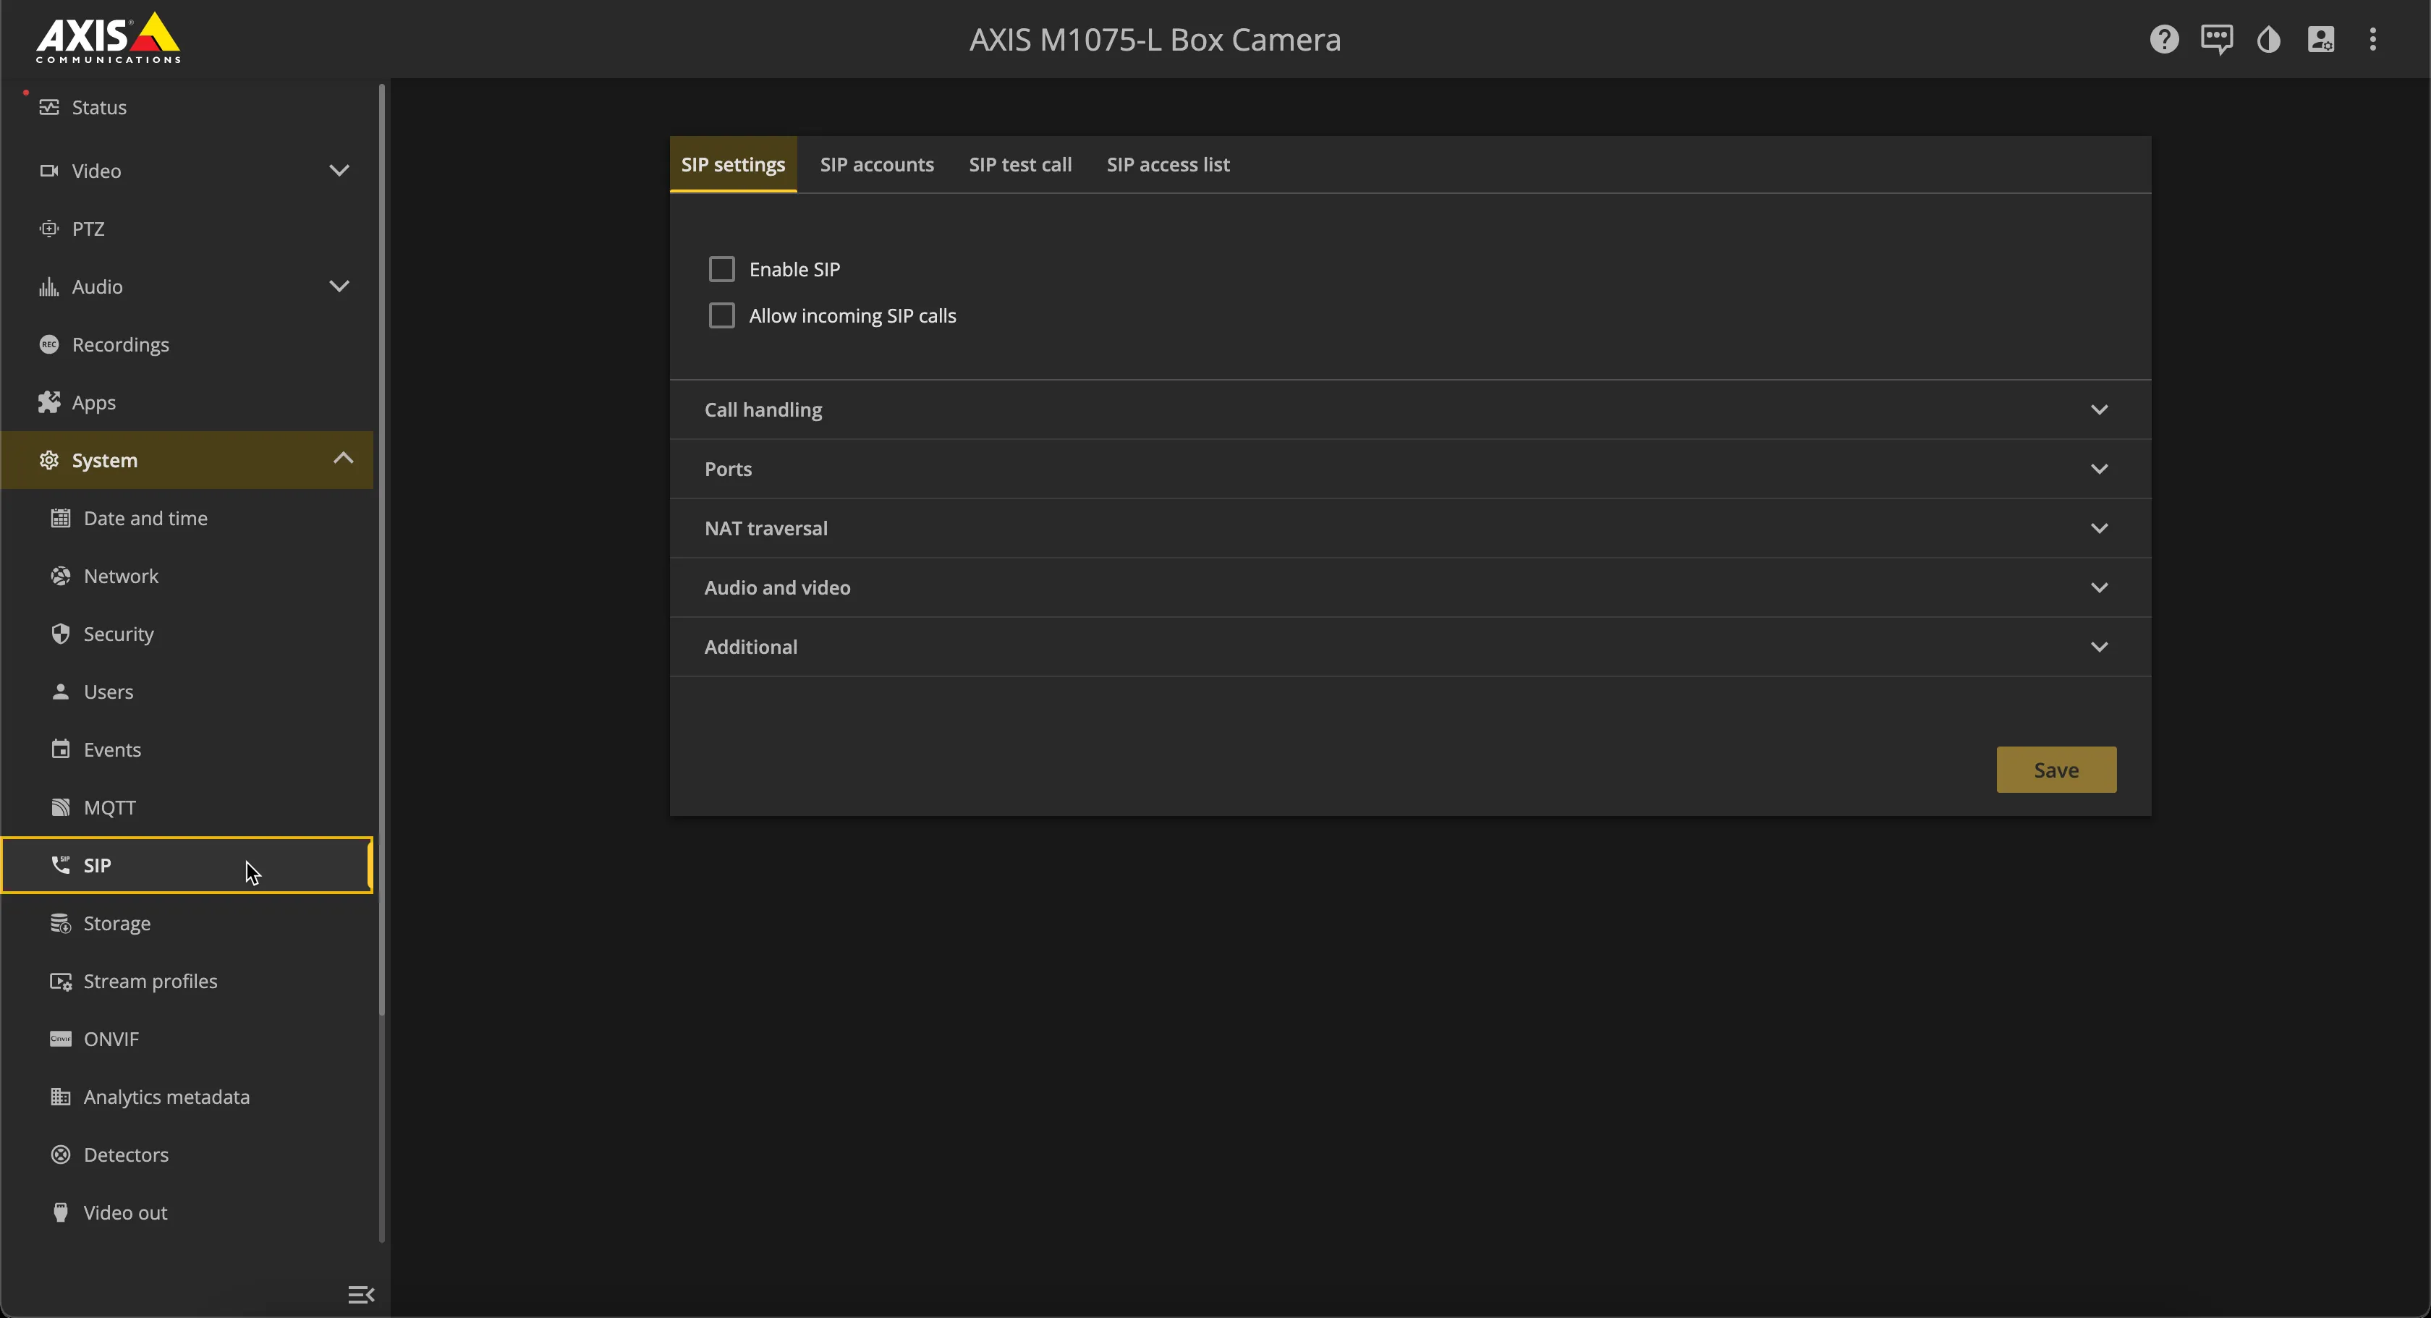Open Storage settings
The height and width of the screenshot is (1318, 2431).
tap(188, 924)
